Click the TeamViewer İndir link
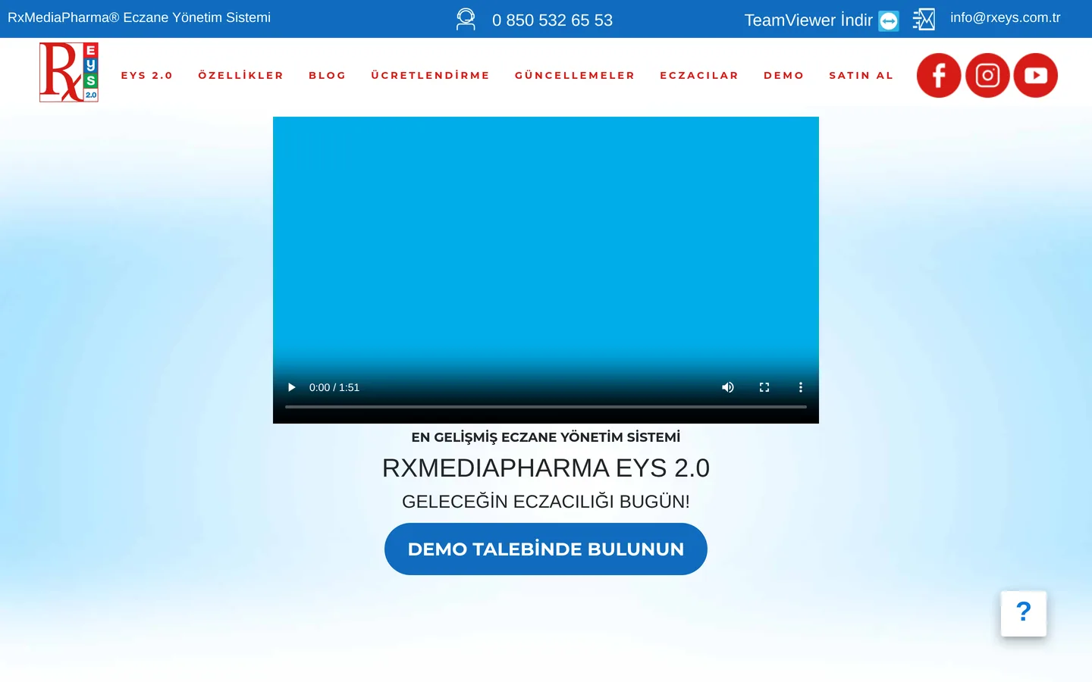Screen dimensions: 1092x682 pyautogui.click(x=808, y=20)
